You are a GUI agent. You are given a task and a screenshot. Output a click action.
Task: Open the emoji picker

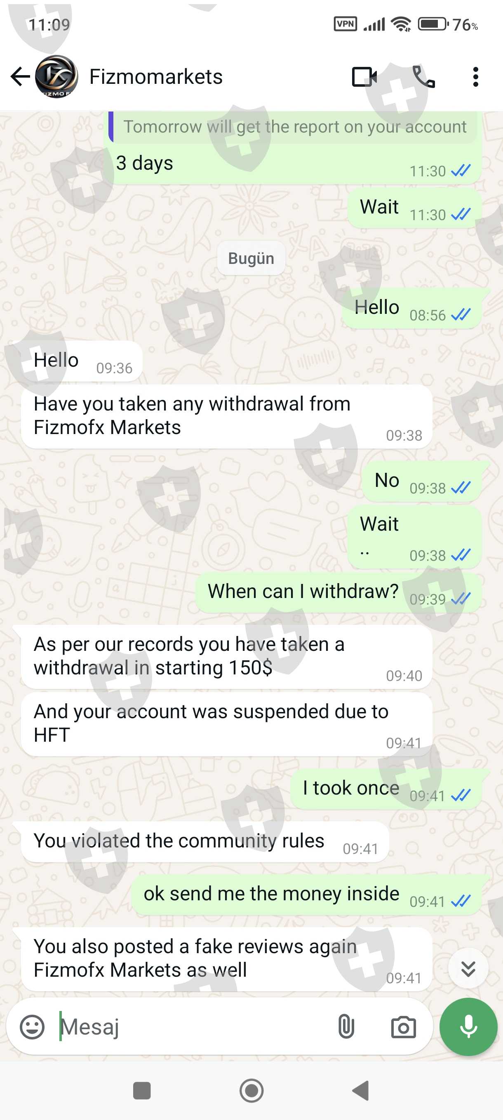point(32,1027)
